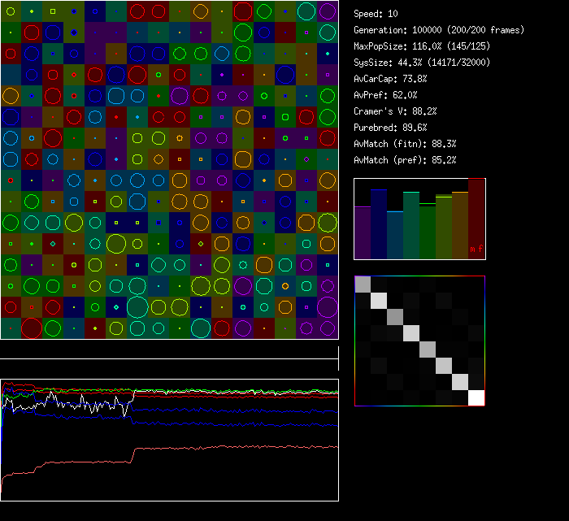Select the bottom-left corner cell of the grid
The width and height of the screenshot is (569, 521).
click(x=11, y=328)
